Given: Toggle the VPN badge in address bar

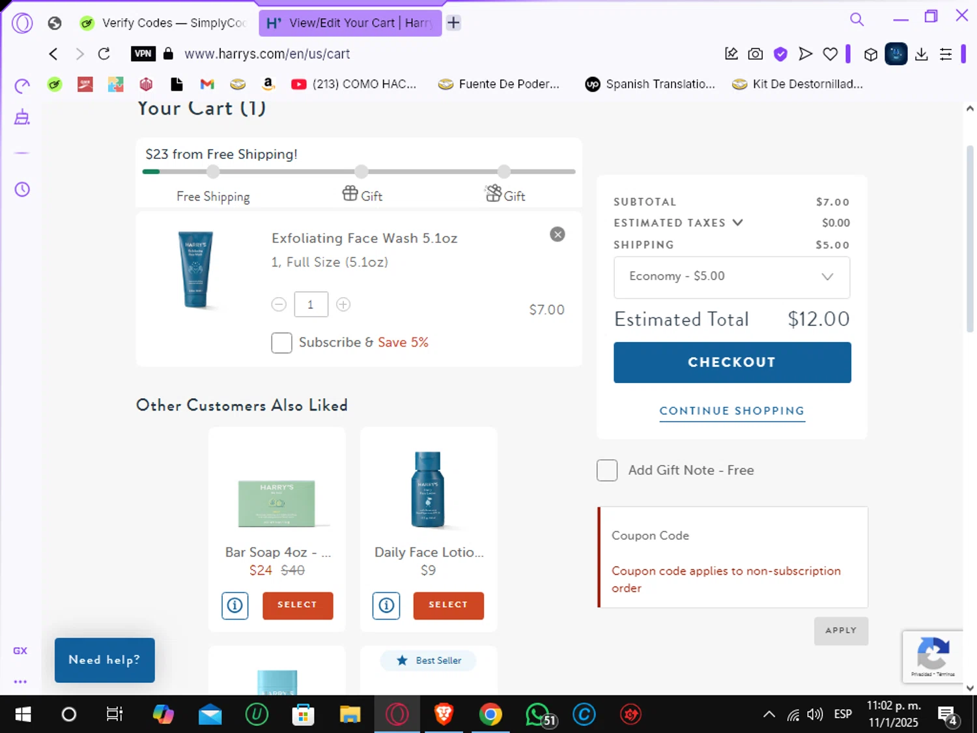Looking at the screenshot, I should (x=143, y=54).
